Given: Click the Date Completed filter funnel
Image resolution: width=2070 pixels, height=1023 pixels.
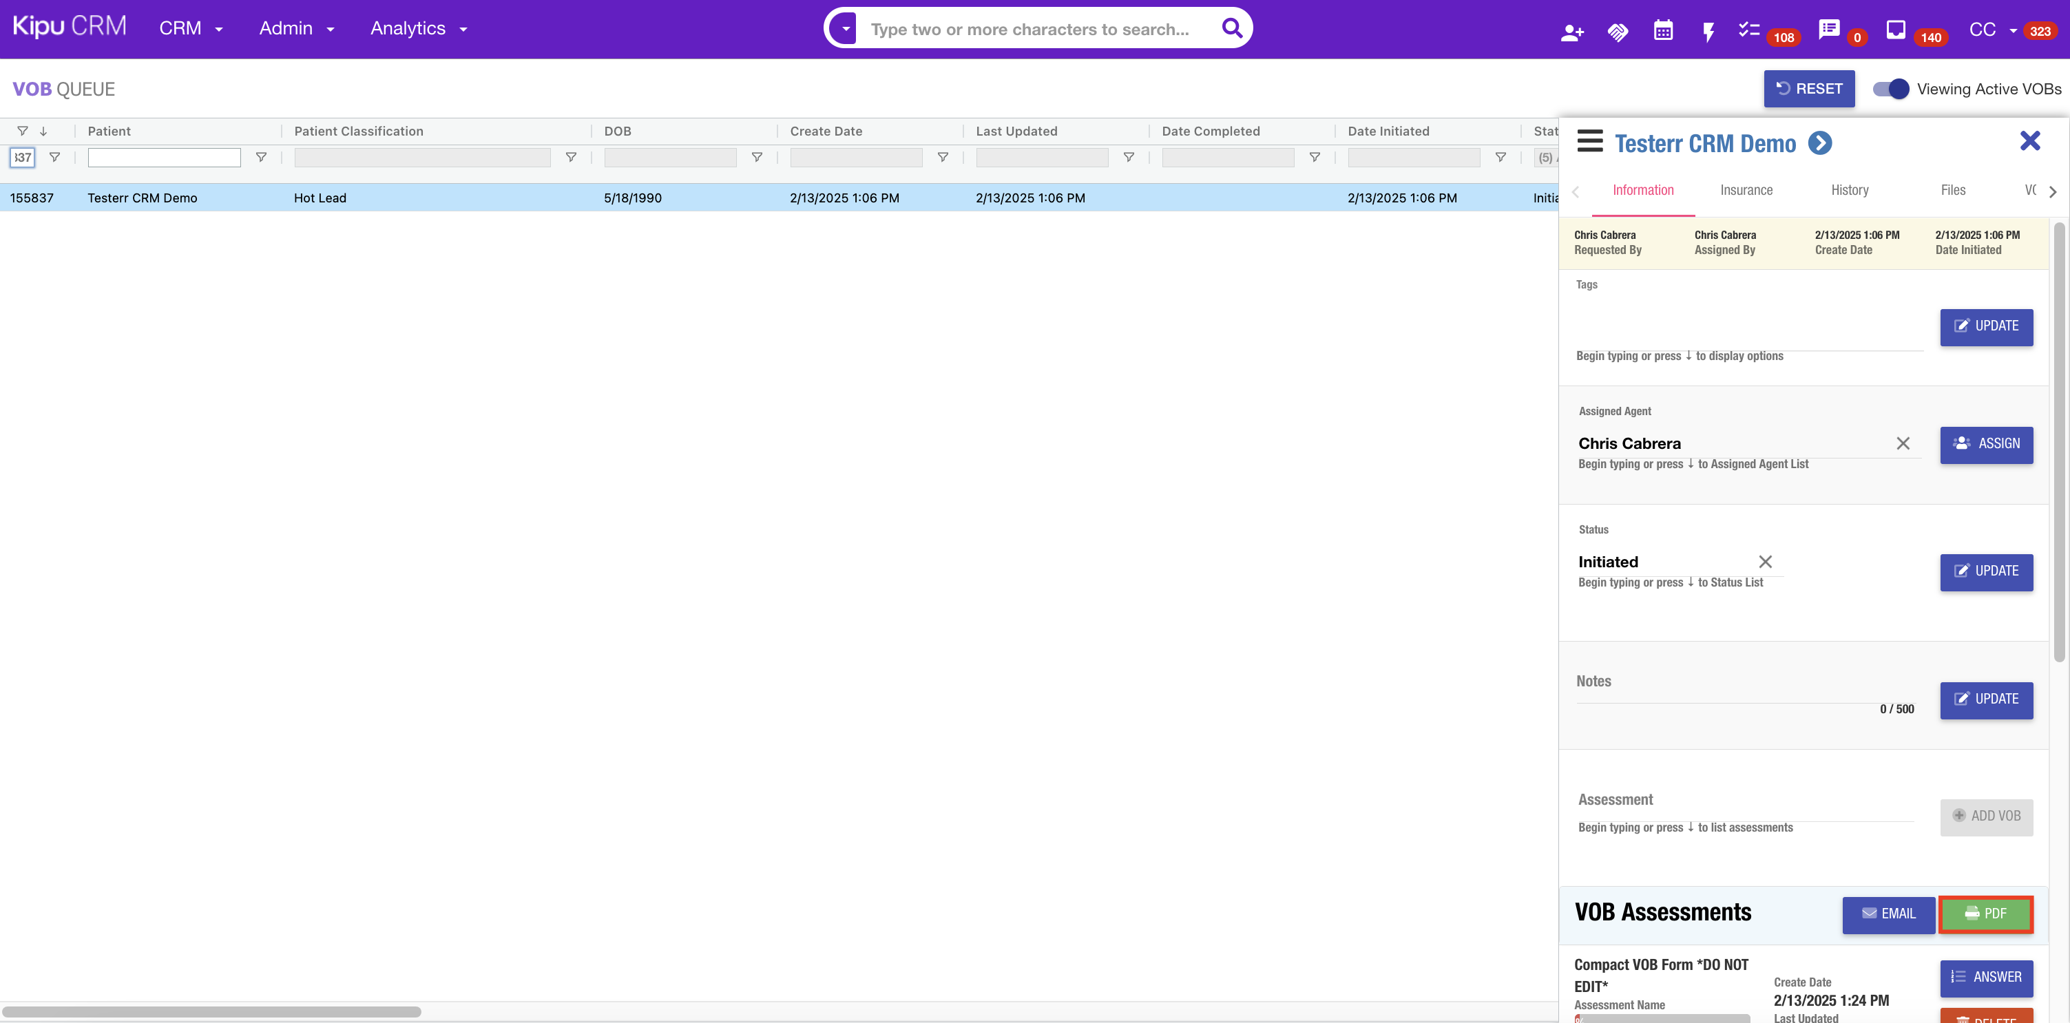Looking at the screenshot, I should click(x=1315, y=158).
